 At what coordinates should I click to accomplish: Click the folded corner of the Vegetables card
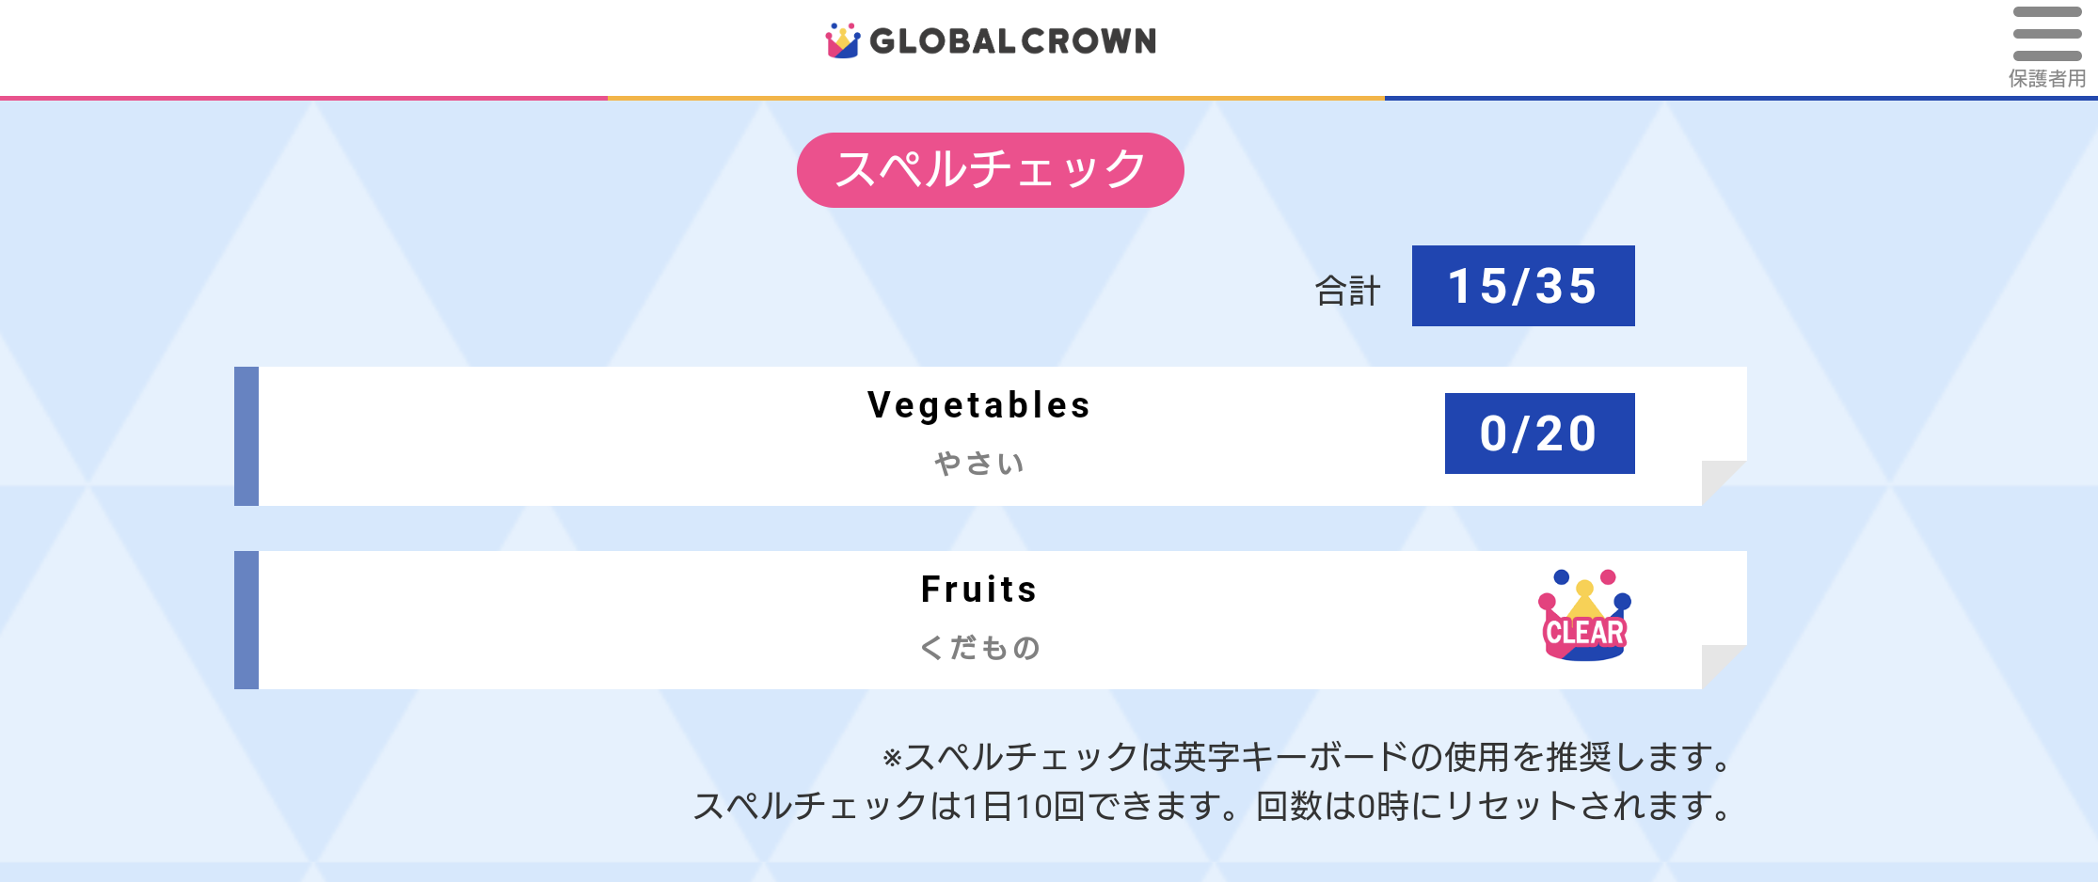1723,481
